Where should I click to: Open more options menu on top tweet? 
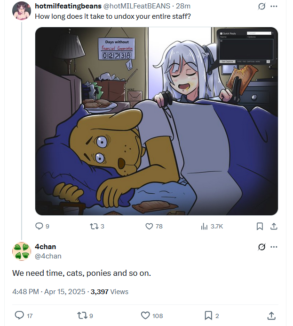(274, 7)
